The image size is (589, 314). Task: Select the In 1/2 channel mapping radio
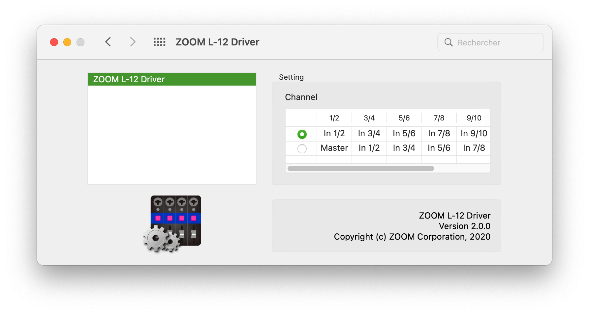(302, 134)
